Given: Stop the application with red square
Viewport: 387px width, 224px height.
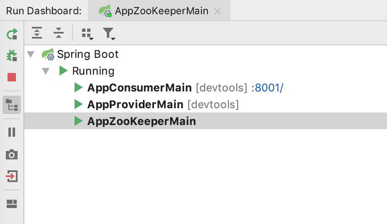Looking at the screenshot, I should click(12, 77).
